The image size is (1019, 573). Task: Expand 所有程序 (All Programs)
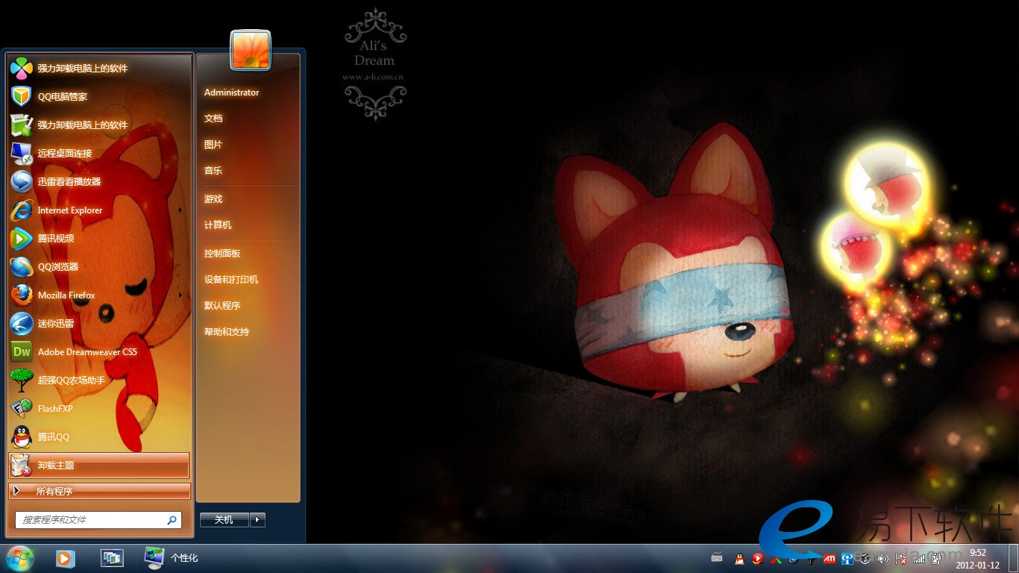coord(99,492)
